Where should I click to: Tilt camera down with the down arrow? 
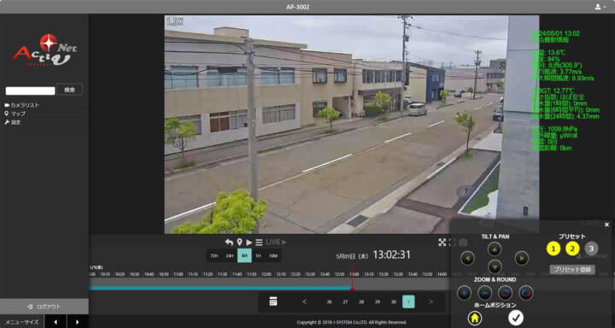click(x=495, y=267)
